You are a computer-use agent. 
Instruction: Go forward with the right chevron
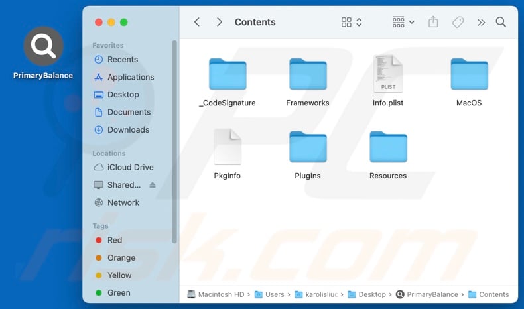219,22
